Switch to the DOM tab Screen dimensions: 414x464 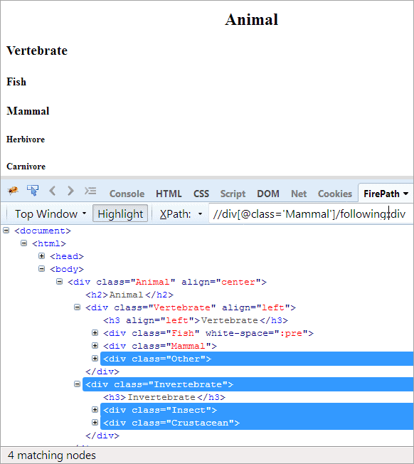click(x=268, y=194)
